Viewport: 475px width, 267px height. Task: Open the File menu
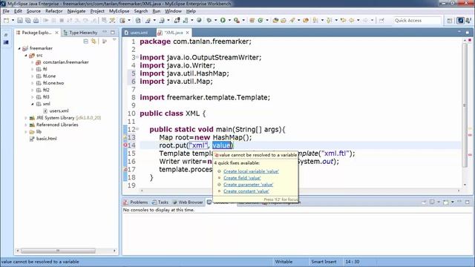[6, 11]
